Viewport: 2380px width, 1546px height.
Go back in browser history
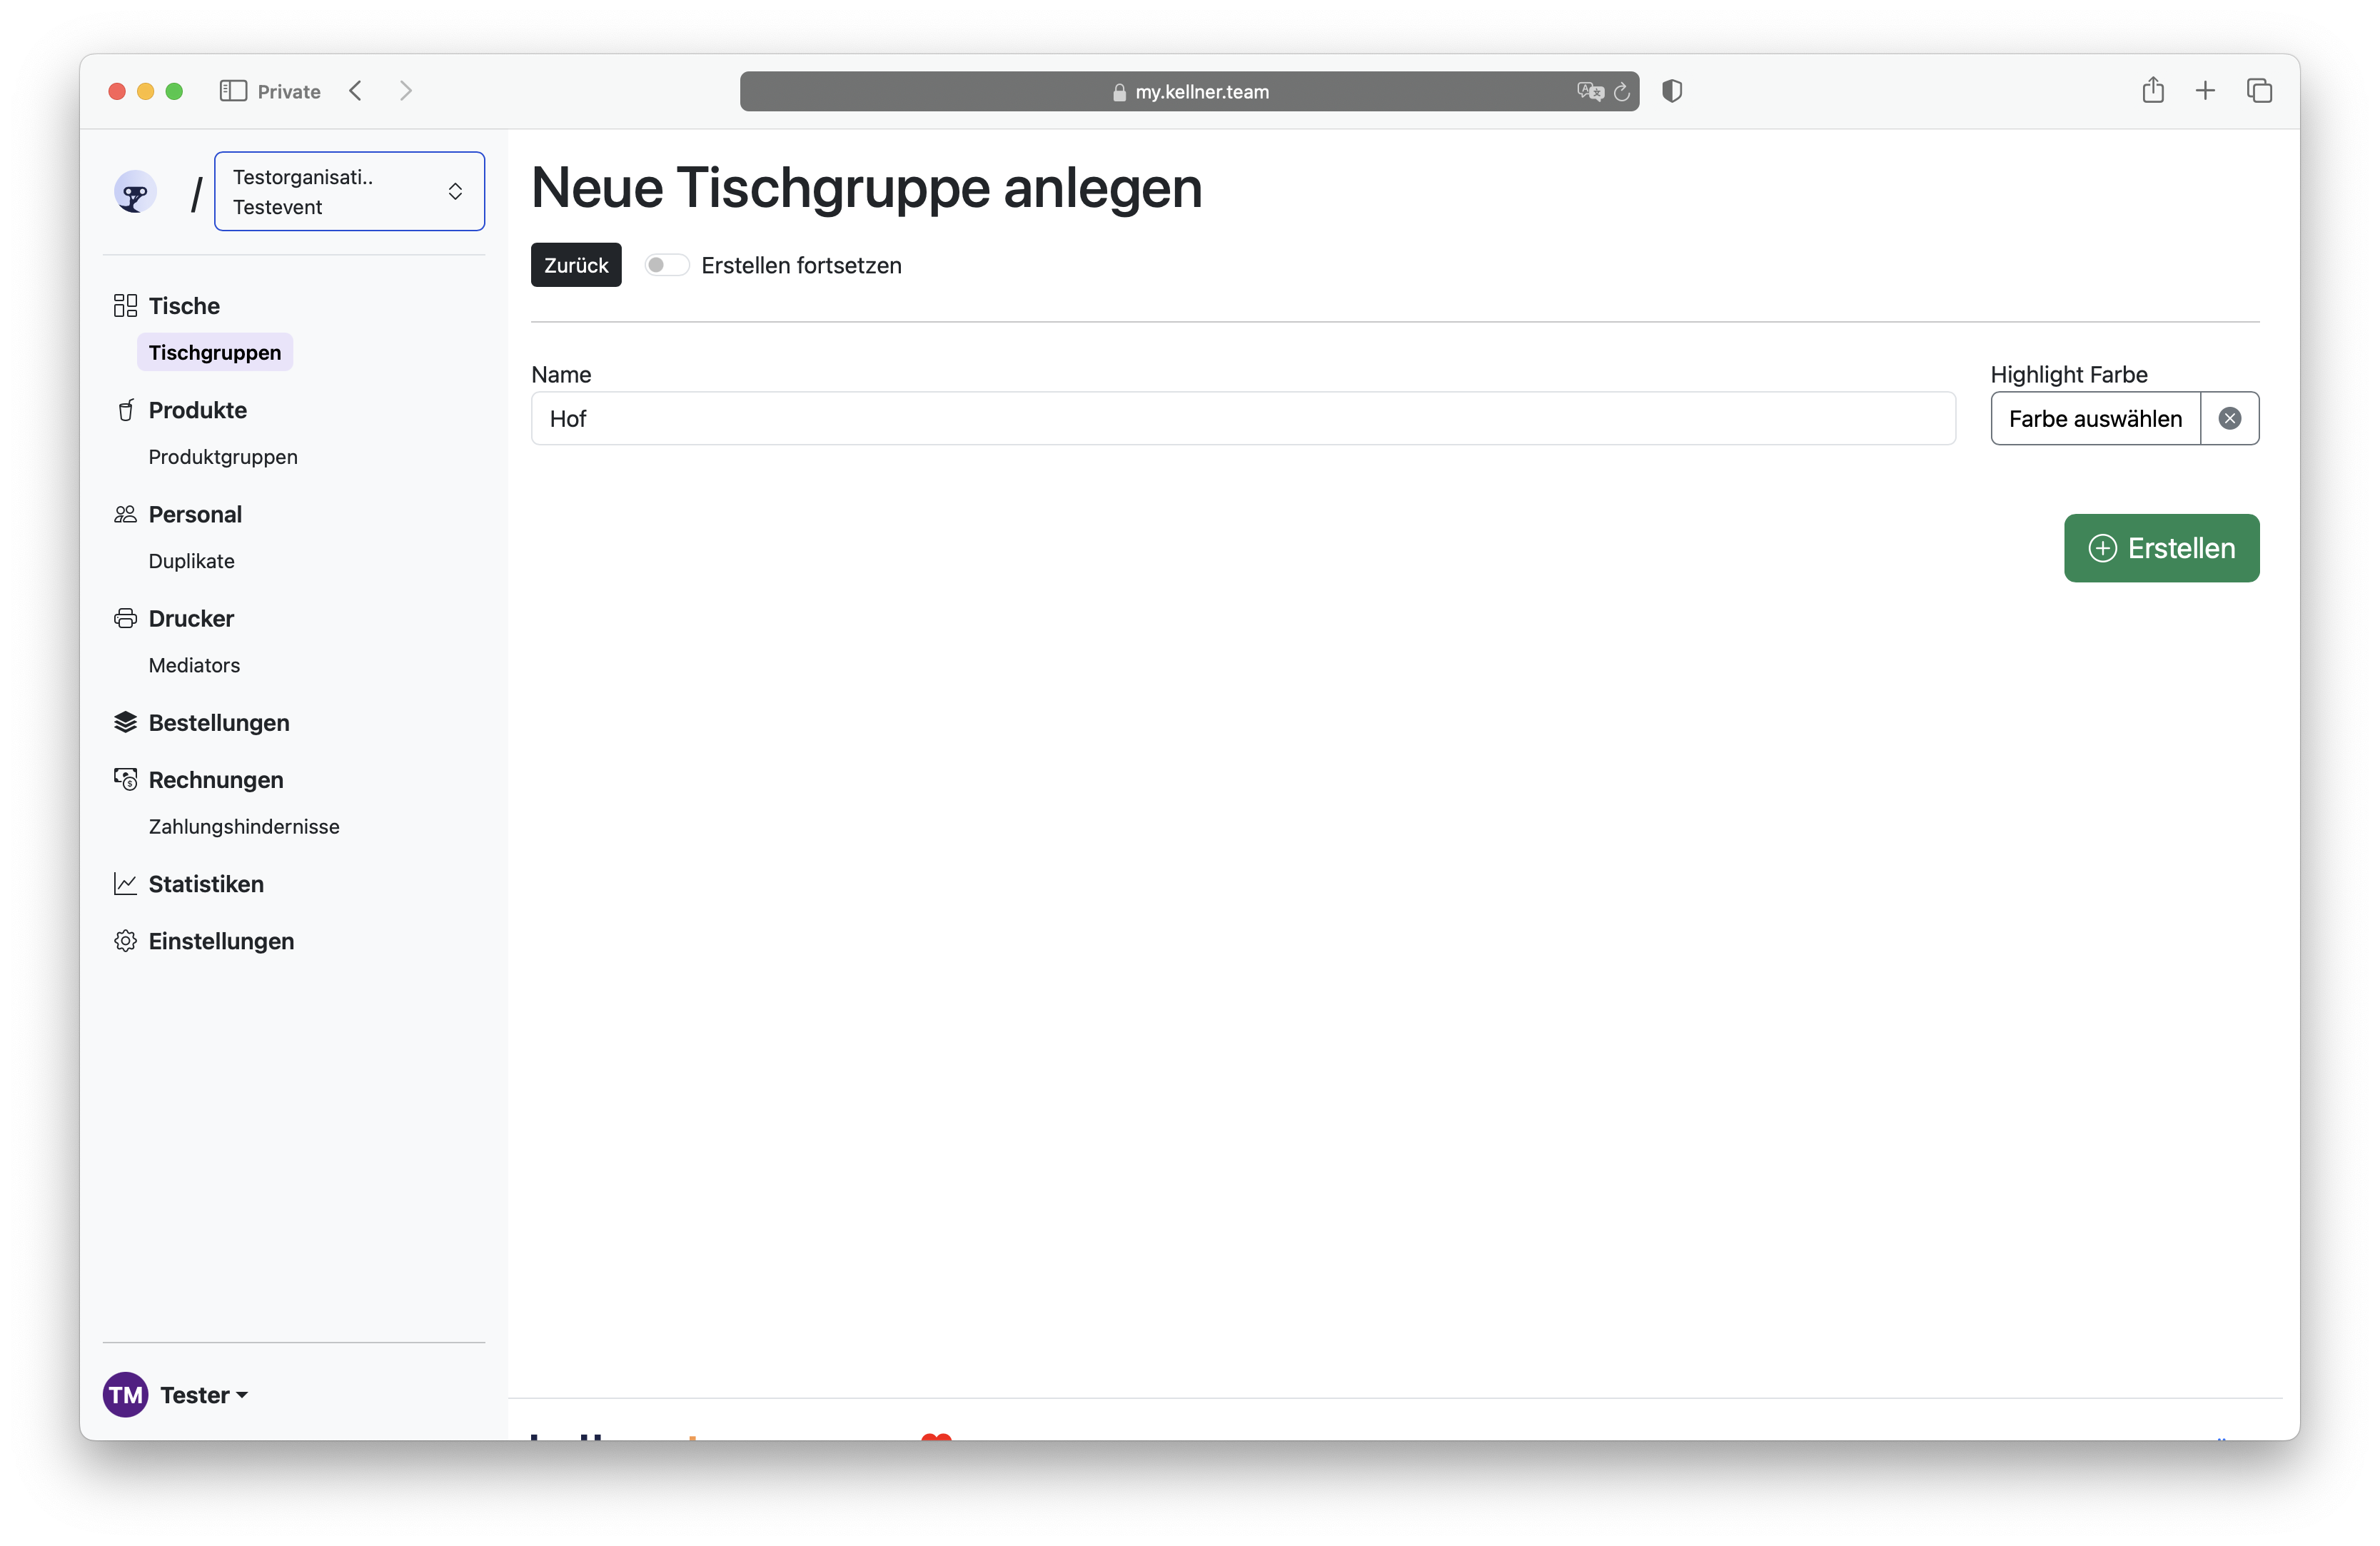[356, 91]
